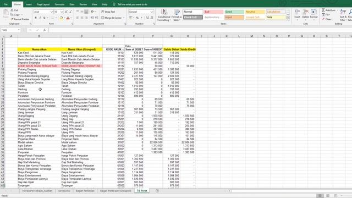
Task: Click the Name Box showing cell reference
Action: tap(10, 30)
